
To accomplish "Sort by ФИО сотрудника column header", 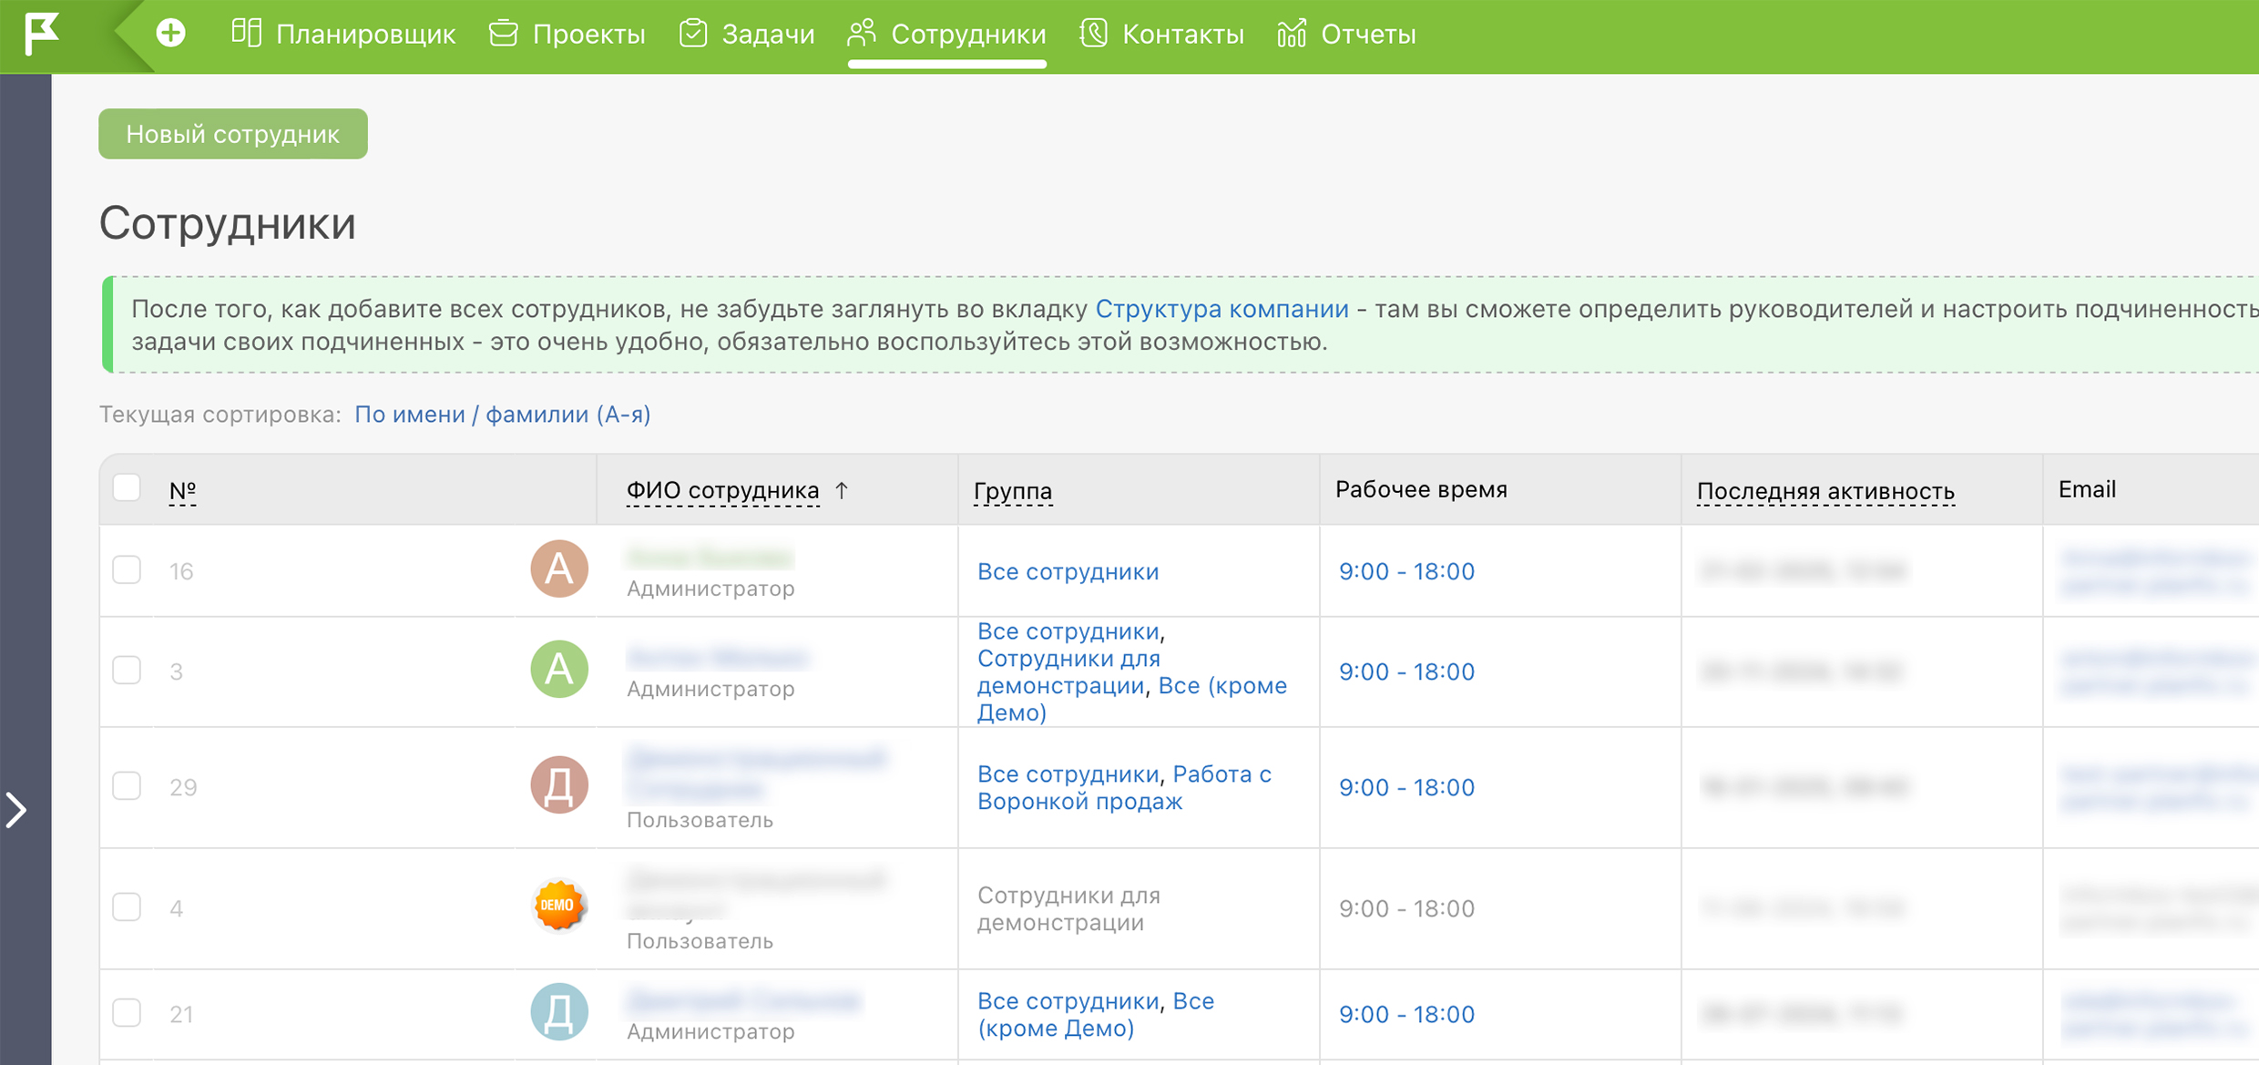I will (x=722, y=490).
